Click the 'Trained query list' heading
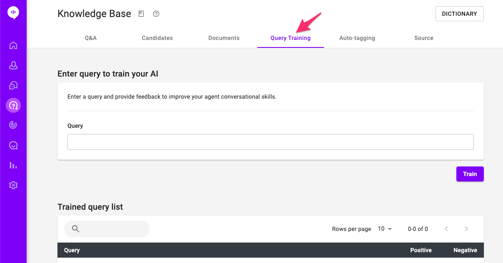Screen dimensions: 503x263 point(90,207)
